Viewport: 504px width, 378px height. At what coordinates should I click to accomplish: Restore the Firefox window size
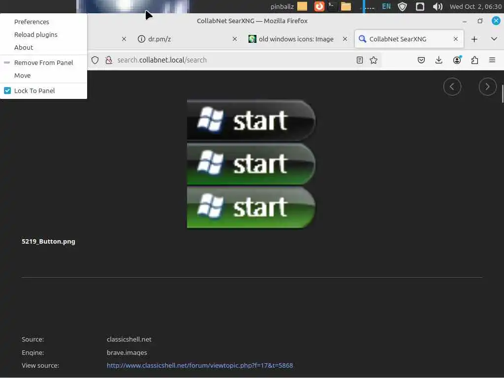tap(480, 21)
